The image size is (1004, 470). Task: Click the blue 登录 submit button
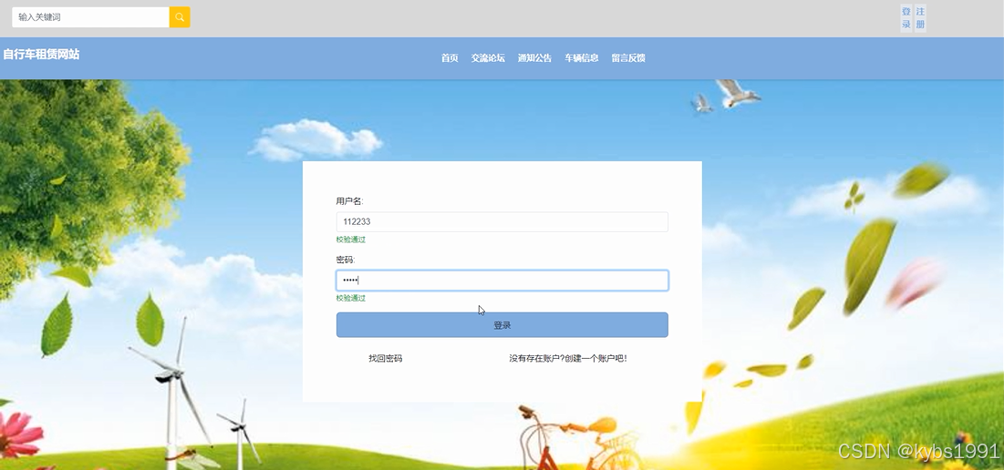click(x=502, y=325)
